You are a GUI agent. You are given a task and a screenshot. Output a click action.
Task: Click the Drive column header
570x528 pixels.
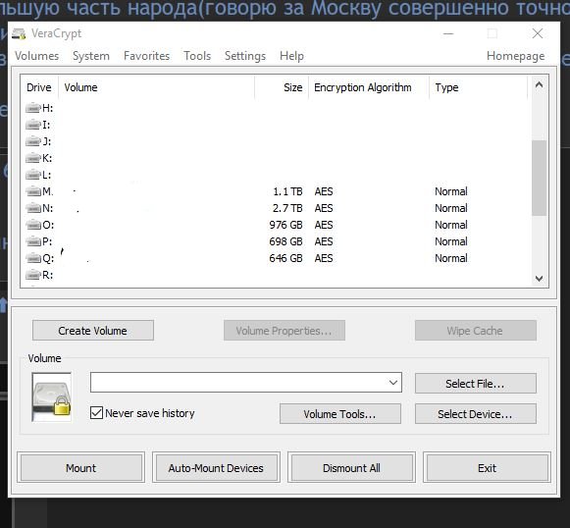39,87
